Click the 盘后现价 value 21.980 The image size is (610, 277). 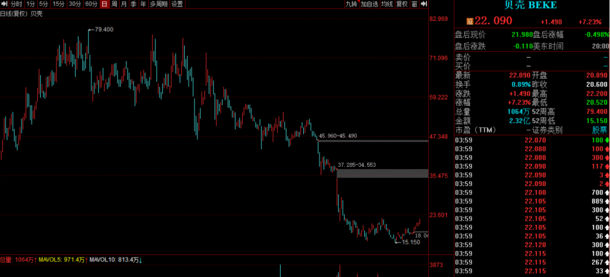(522, 35)
